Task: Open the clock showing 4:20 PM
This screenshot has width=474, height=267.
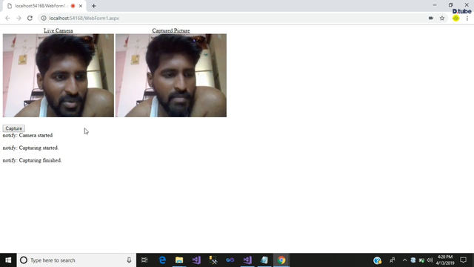Action: (x=445, y=260)
